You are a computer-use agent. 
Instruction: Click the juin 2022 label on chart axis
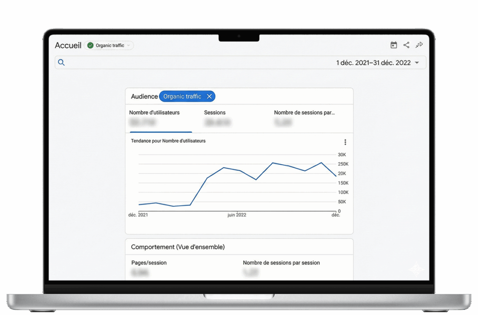pyautogui.click(x=237, y=215)
